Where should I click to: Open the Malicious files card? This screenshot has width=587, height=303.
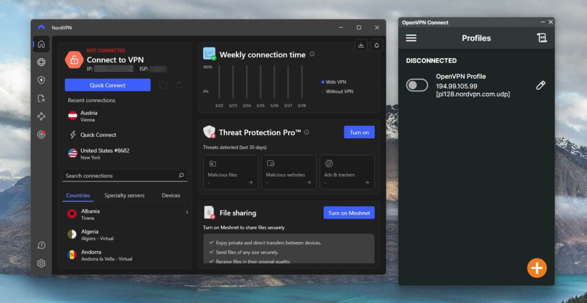tap(231, 172)
